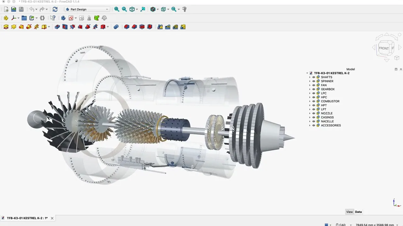Set isometric standard view
This screenshot has width=403, height=226.
coord(132,9)
